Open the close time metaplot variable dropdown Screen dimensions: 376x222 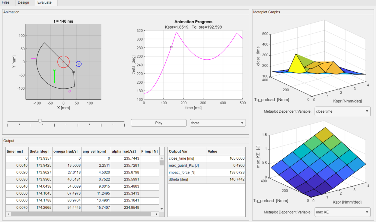coord(342,111)
